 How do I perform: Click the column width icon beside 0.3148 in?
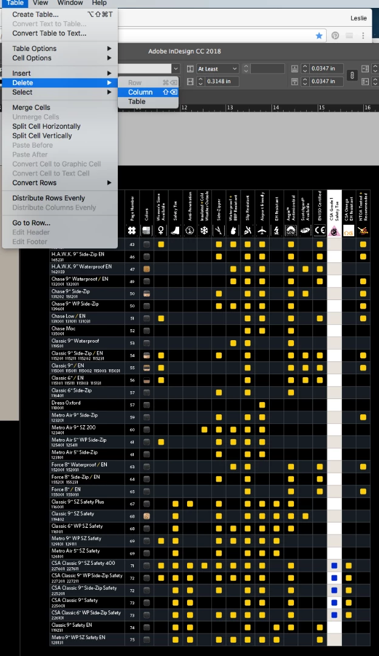pyautogui.click(x=190, y=81)
